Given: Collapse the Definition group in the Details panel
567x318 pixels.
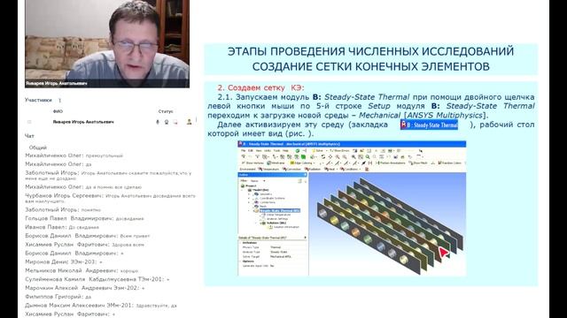Looking at the screenshot, I should 240,243.
